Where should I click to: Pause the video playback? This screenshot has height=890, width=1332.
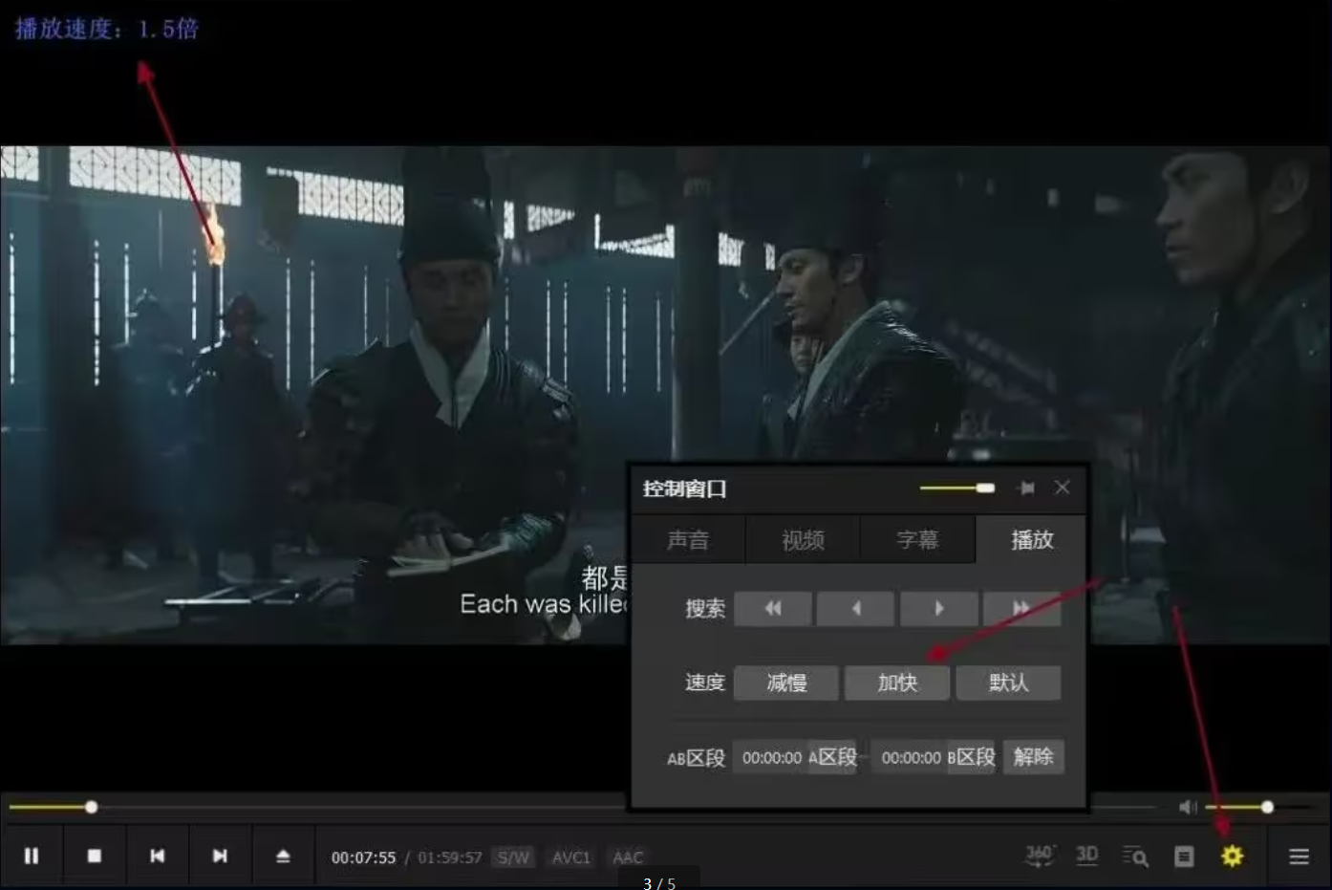point(32,857)
